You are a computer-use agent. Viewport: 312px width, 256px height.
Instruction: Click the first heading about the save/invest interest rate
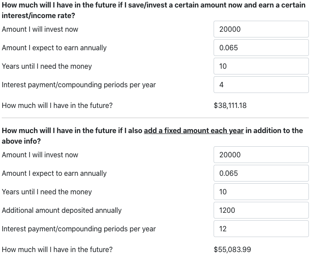click(154, 10)
